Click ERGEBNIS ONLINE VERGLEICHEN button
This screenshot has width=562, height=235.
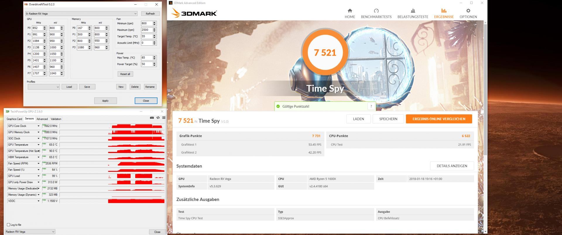(x=439, y=119)
